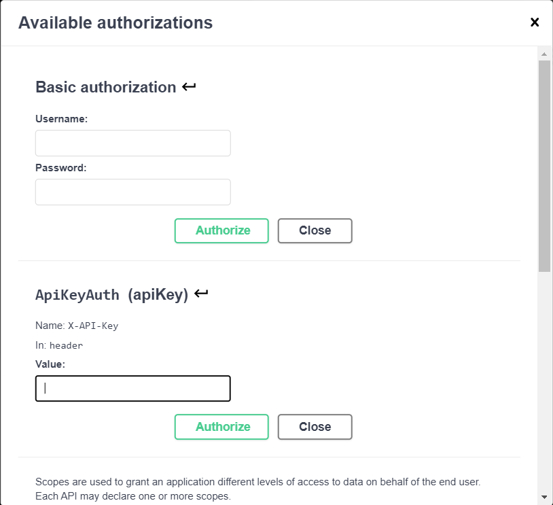Focus the Password input field

[133, 192]
